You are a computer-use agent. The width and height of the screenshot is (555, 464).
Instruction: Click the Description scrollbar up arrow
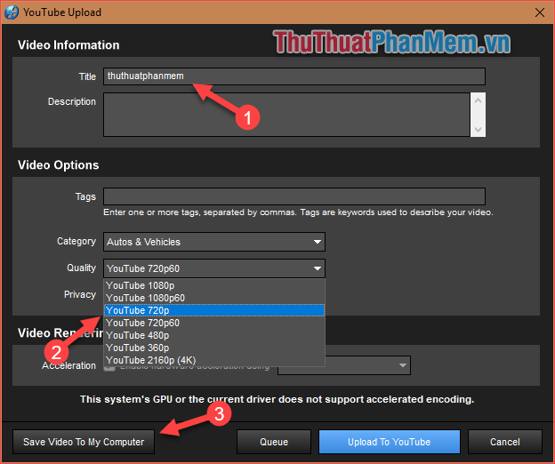pyautogui.click(x=478, y=100)
